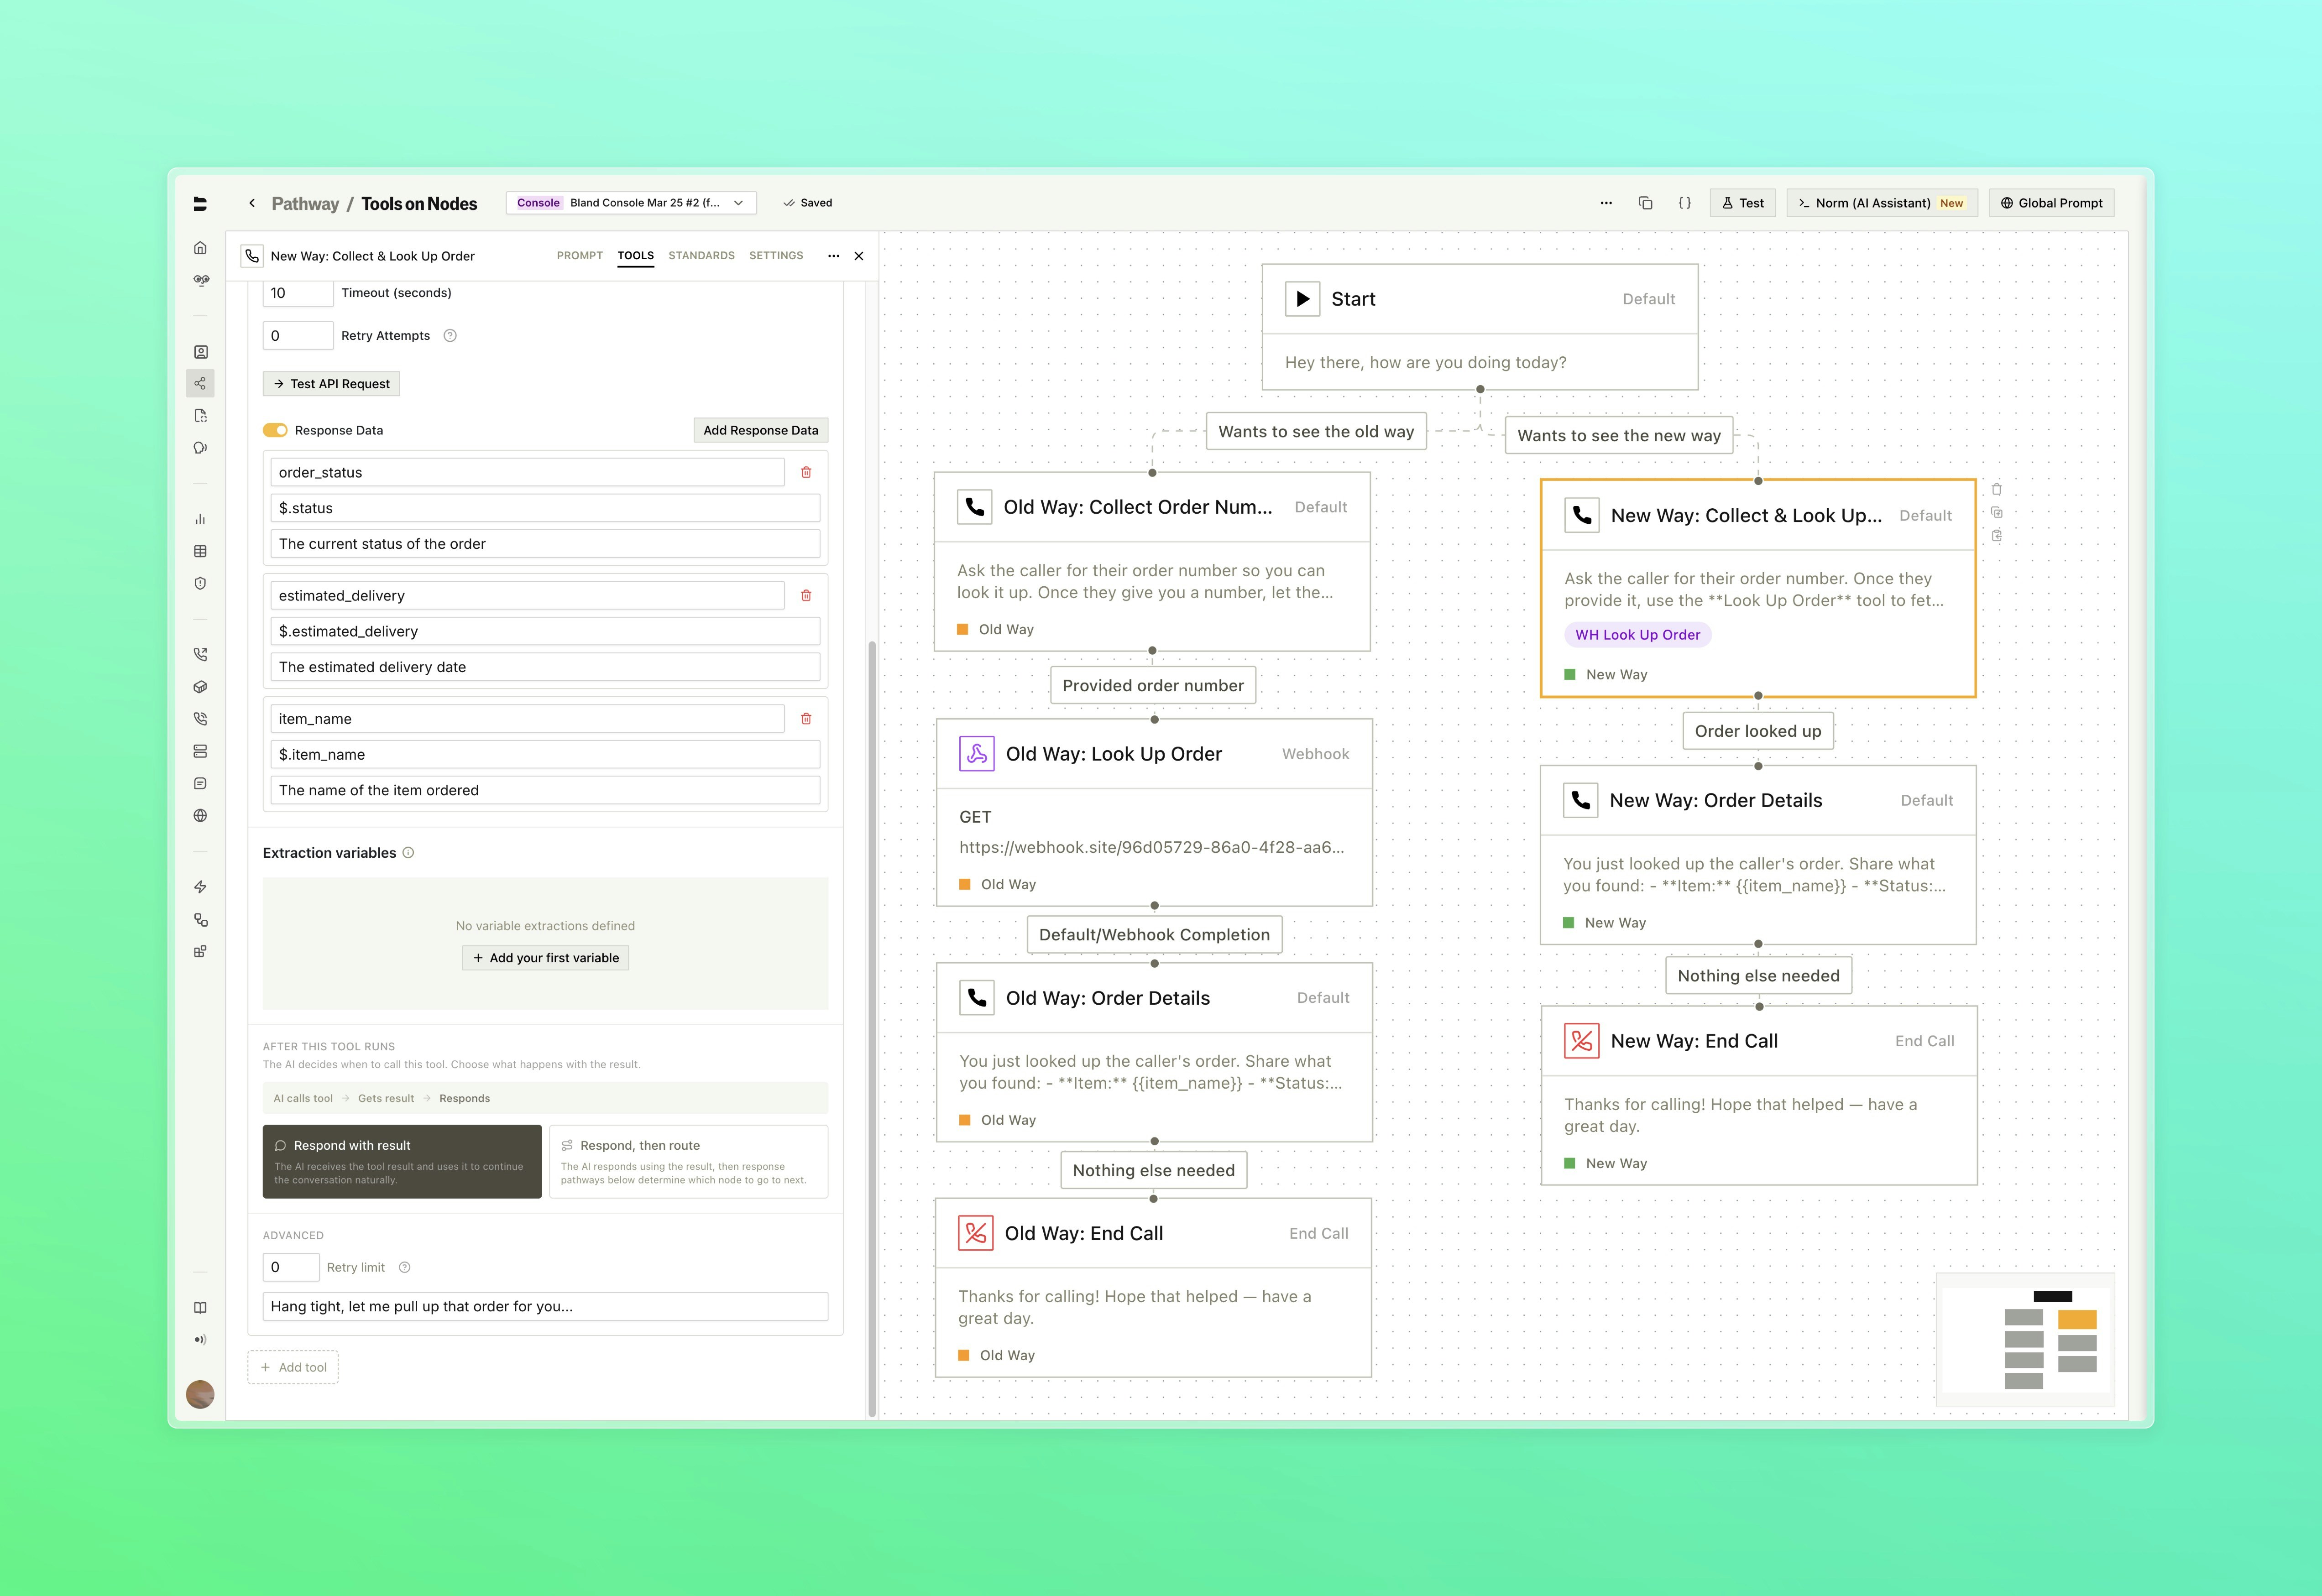This screenshot has width=2322, height=1596.
Task: Click the globe icon in left sidebar
Action: point(200,816)
